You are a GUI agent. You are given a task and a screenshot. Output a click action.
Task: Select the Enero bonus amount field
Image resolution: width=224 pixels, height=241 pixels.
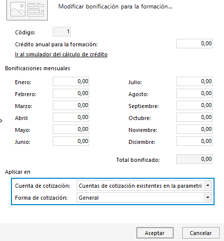click(71, 81)
